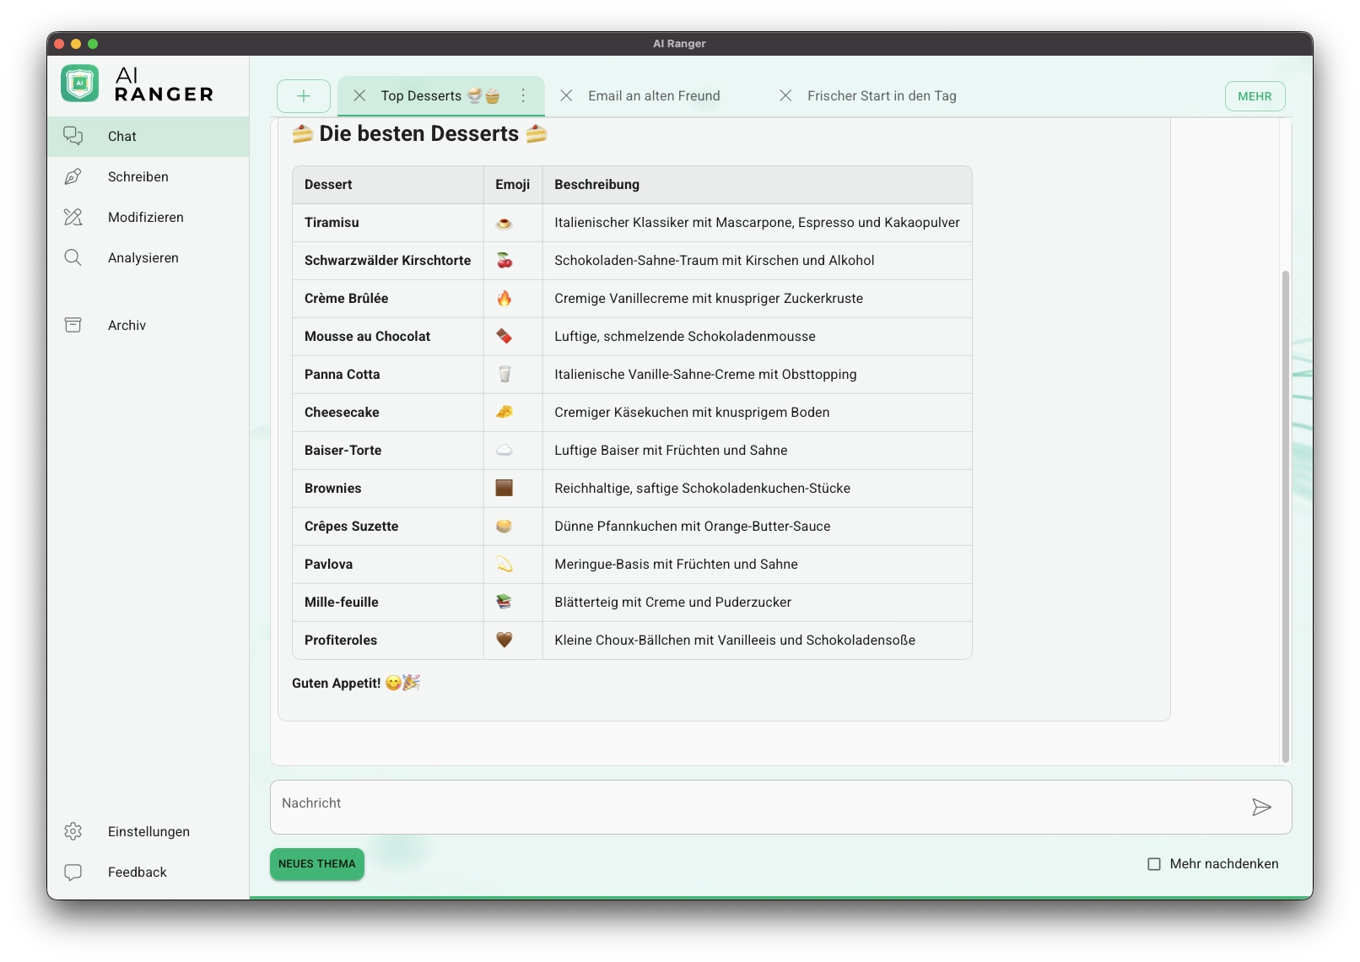This screenshot has height=962, width=1360.
Task: Send message with paper plane icon
Action: (x=1261, y=808)
